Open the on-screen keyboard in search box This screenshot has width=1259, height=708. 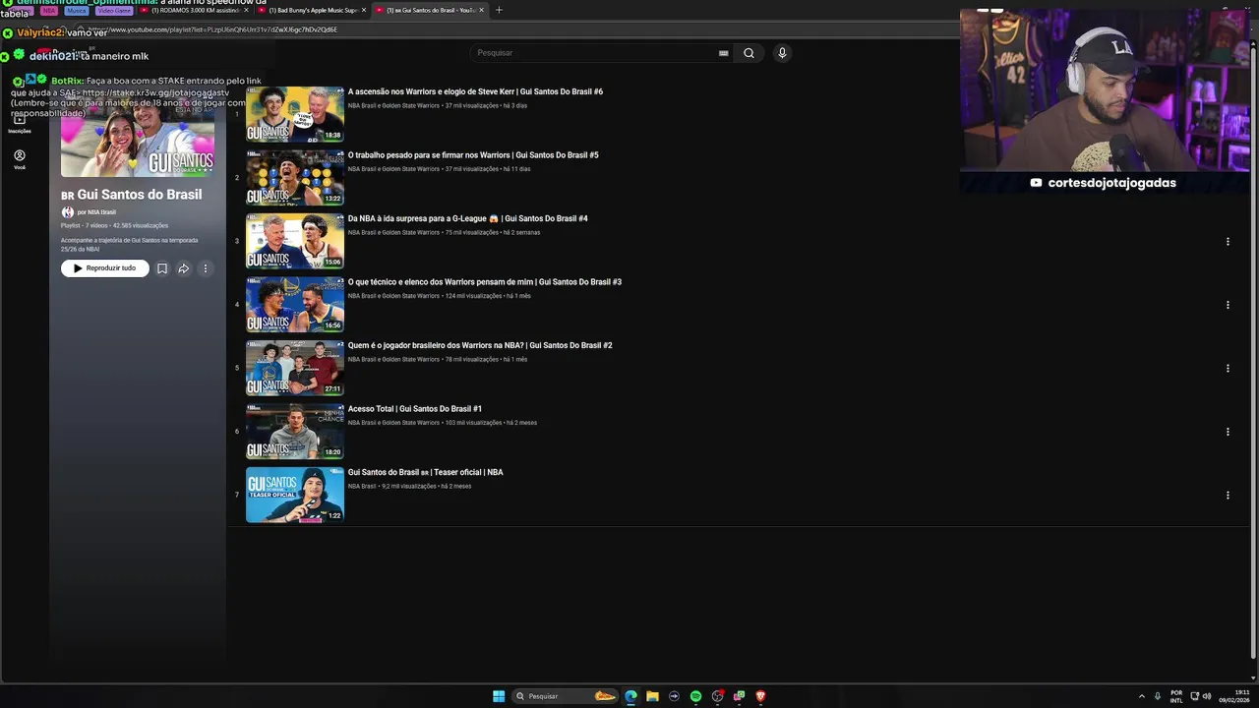tap(724, 53)
